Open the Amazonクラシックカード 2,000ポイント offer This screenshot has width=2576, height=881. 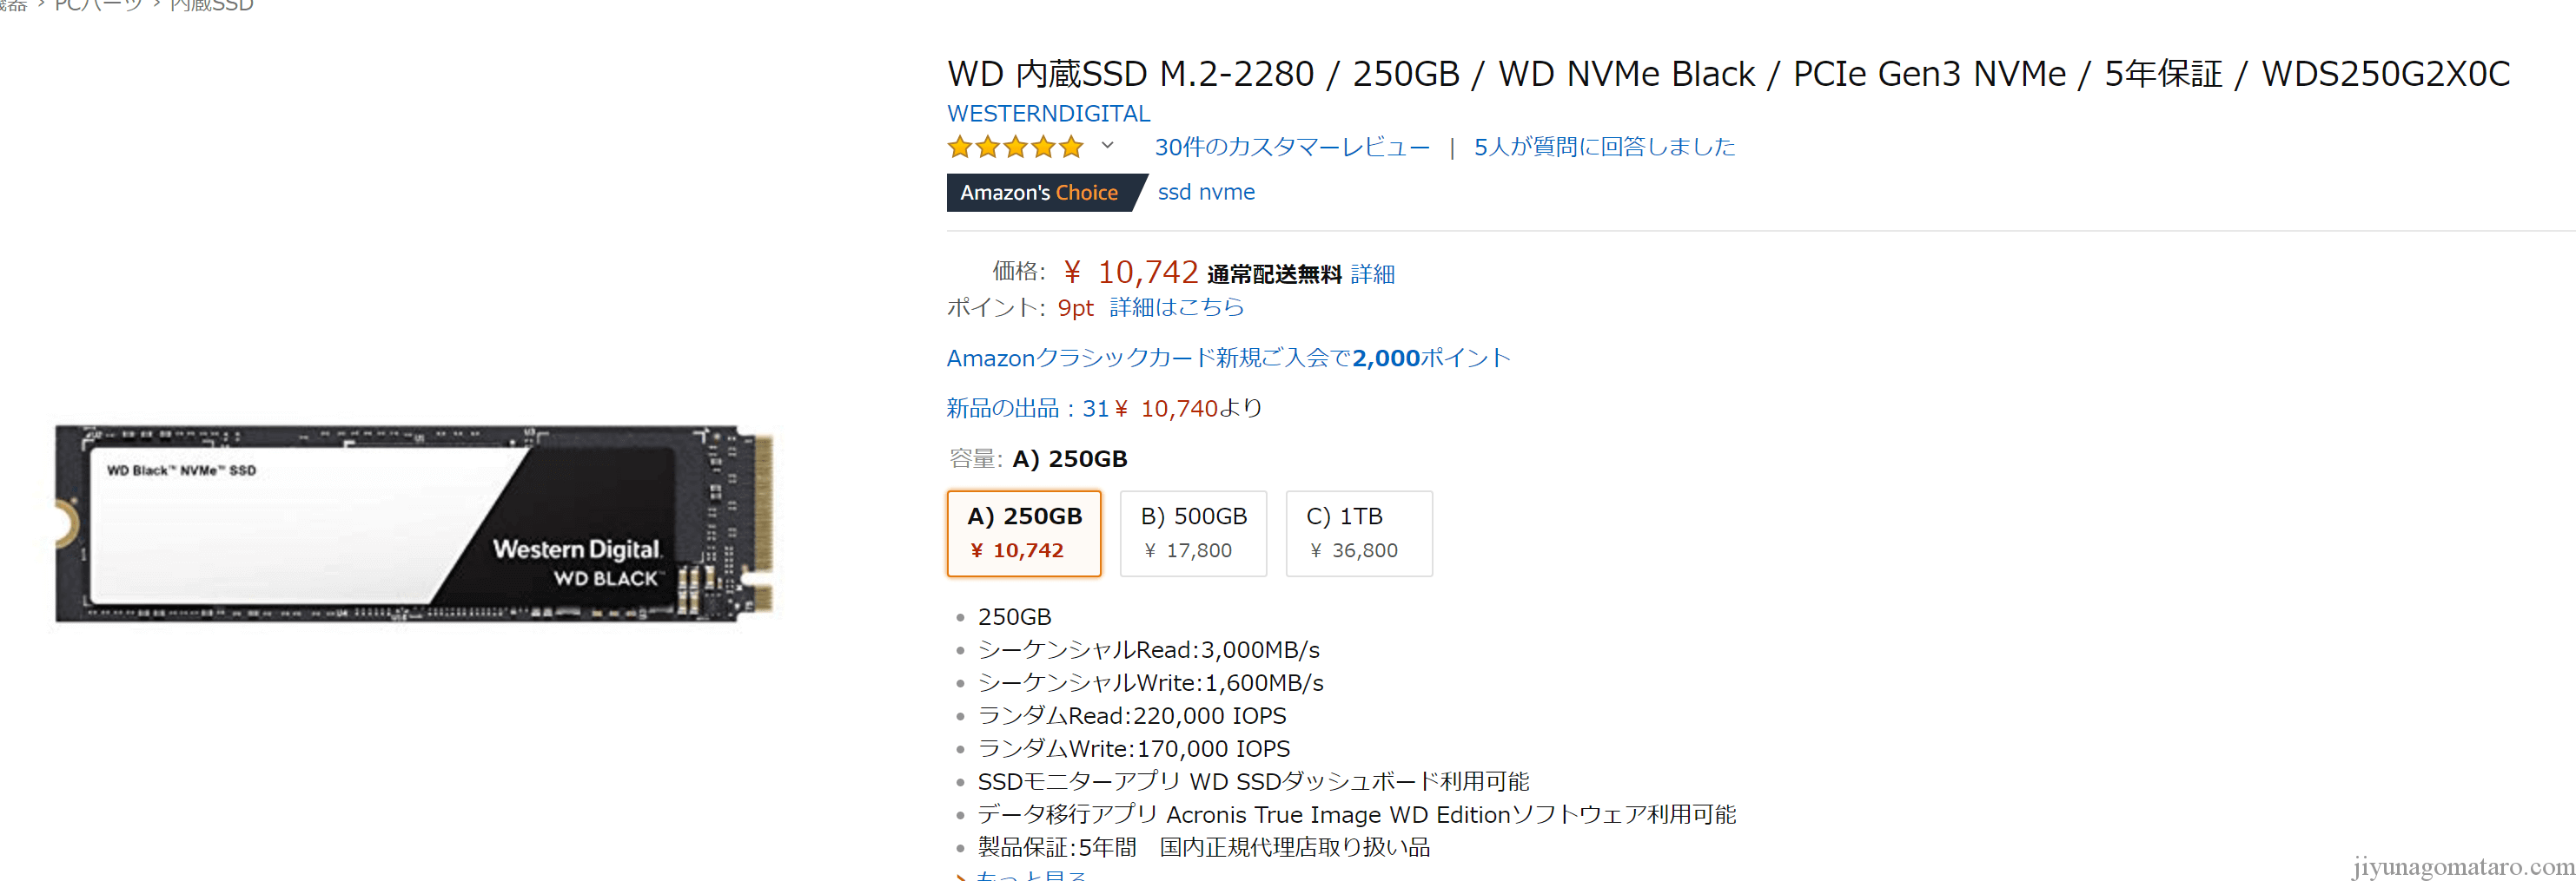(1228, 358)
